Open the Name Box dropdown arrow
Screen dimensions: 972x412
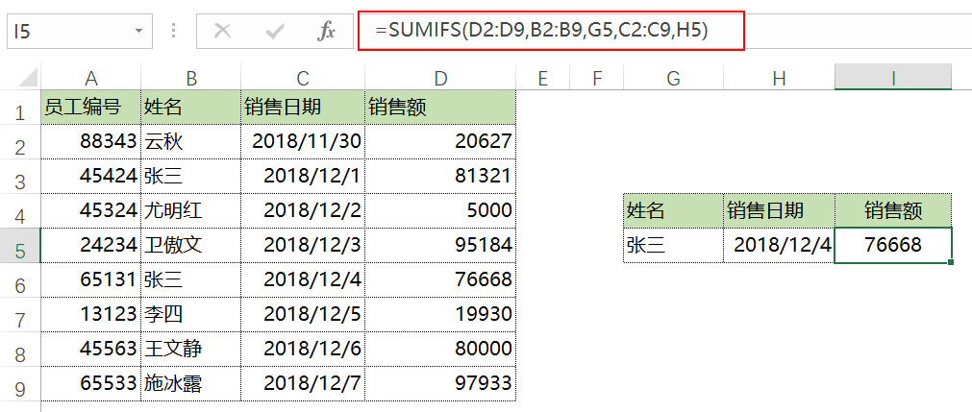(x=138, y=31)
